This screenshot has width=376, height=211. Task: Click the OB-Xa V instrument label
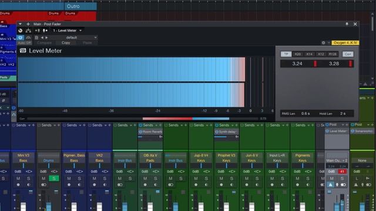150,155
